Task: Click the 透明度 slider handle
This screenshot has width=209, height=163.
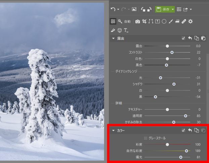Action: click(x=185, y=116)
